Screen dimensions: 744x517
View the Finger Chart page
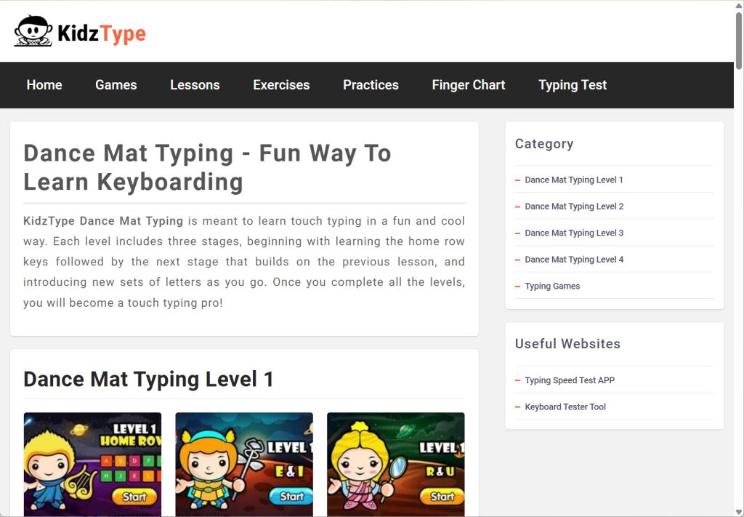468,85
